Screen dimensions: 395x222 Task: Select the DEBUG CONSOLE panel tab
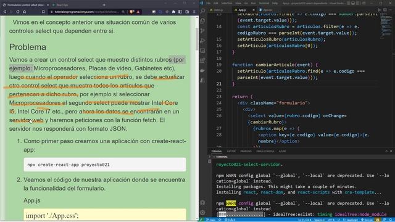265,151
